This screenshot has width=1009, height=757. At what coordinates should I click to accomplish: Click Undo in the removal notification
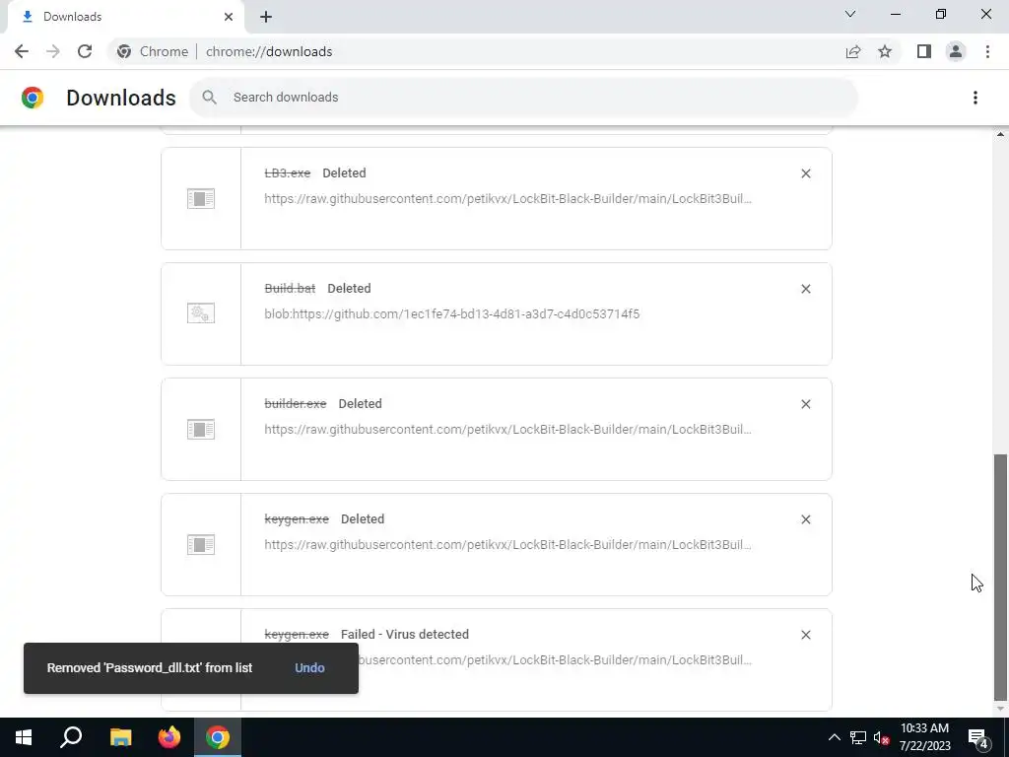(309, 667)
